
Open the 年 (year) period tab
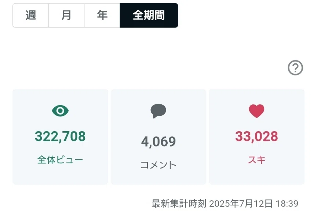pos(102,15)
